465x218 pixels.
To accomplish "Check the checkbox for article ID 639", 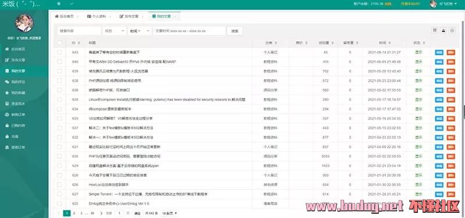I will (x=60, y=71).
